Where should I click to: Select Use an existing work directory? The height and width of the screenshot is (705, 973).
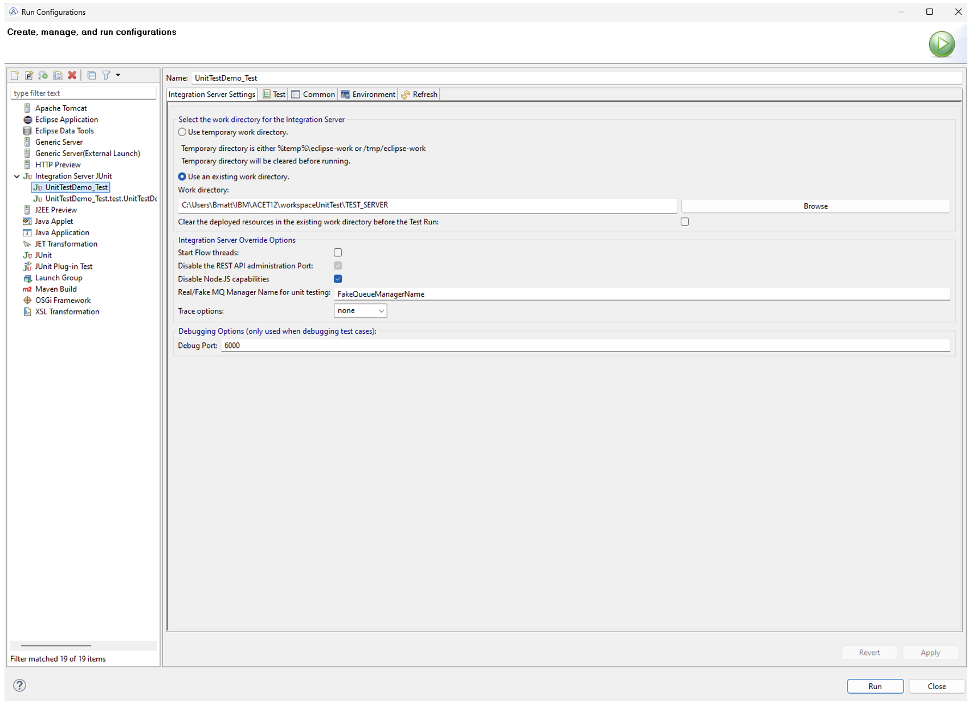point(182,177)
